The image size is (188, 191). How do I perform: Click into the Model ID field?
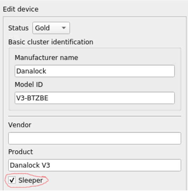[x=94, y=98]
